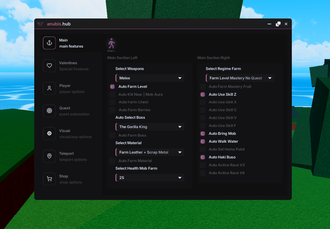Open the Shop options tab

tap(72, 179)
